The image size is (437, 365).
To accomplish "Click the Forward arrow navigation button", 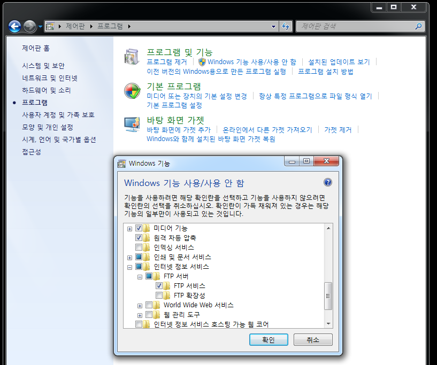I will point(29,26).
